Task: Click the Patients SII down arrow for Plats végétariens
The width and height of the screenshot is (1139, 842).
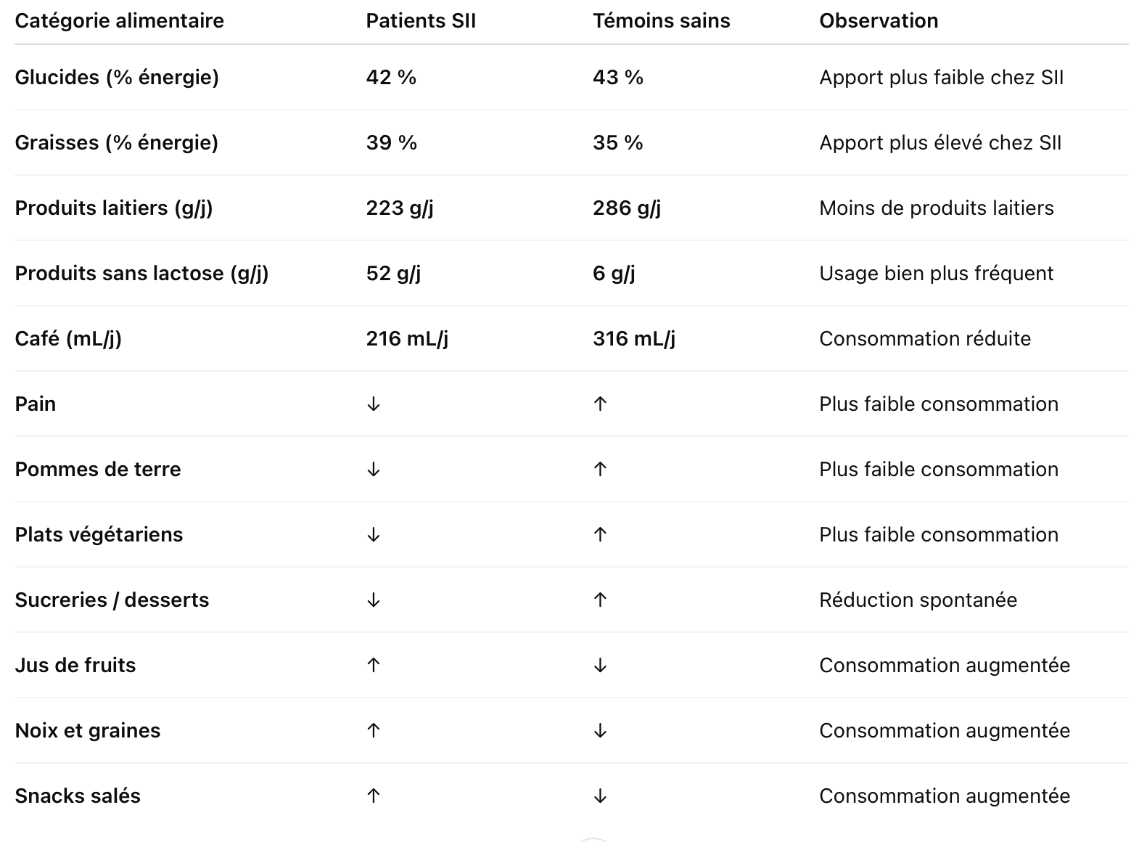Action: pos(374,535)
